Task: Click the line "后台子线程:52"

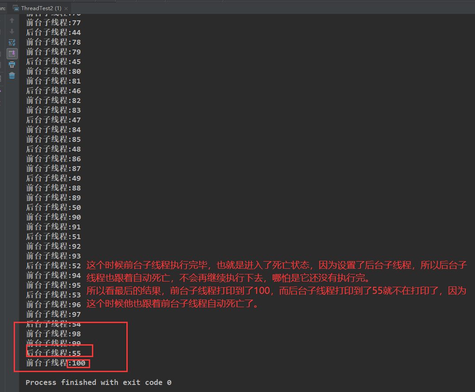Action: (x=53, y=266)
